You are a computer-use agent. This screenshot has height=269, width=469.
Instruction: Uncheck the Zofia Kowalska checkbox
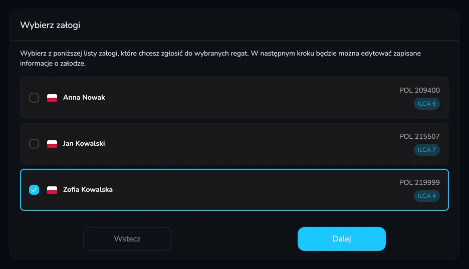click(34, 190)
